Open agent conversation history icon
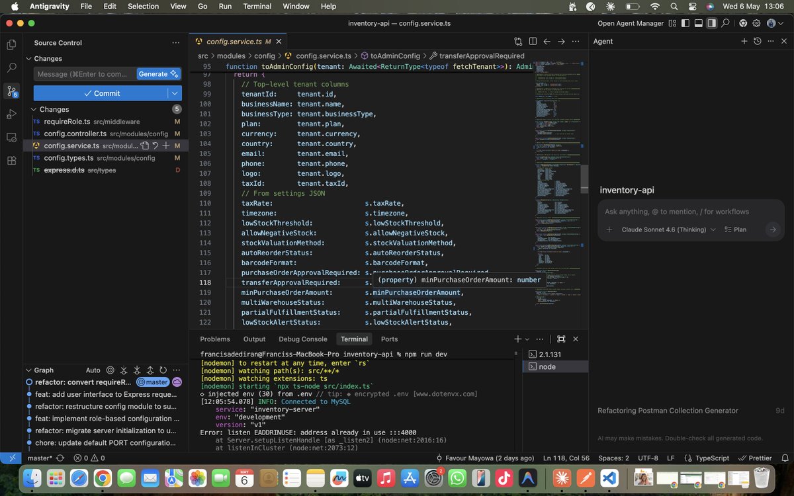This screenshot has height=496, width=794. point(758,41)
